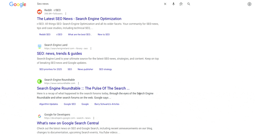Viewport: 255px width, 135px height.
Task: Open 'SEO: news, trends & guides' result
Action: [59, 54]
